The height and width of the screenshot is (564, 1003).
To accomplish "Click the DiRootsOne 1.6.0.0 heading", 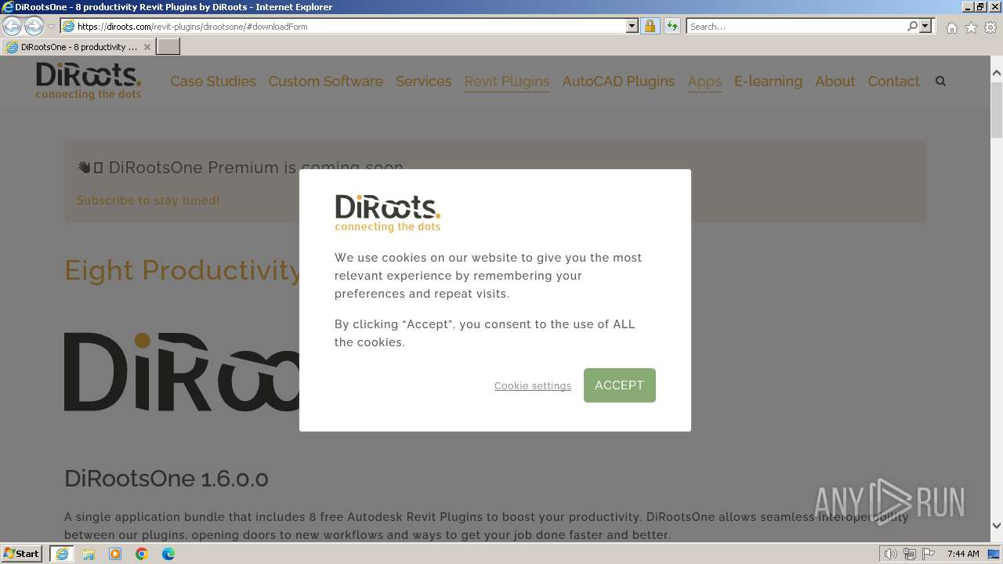I will point(166,479).
